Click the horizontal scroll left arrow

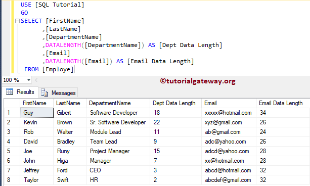(x=36, y=80)
